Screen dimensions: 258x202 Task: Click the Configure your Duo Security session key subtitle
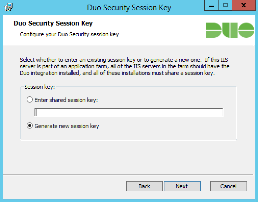69,34
